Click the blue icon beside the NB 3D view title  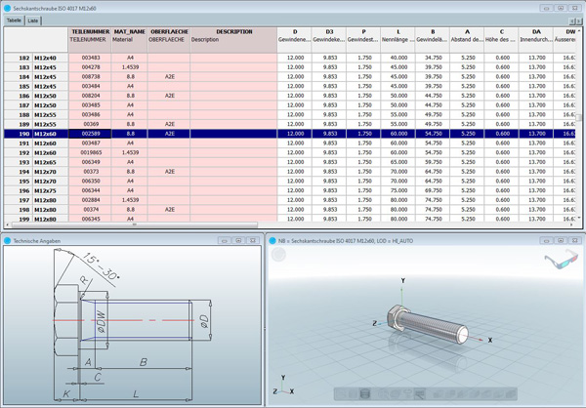(272, 240)
